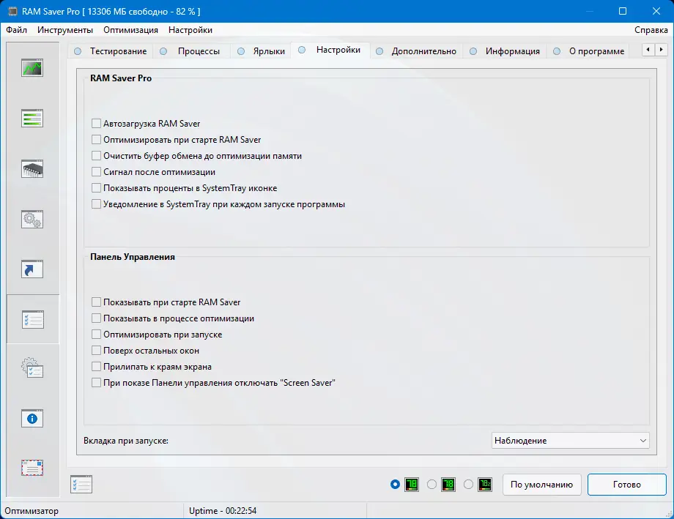The height and width of the screenshot is (519, 674).
Task: Click the checklist icon beside the tray styles
Action: pyautogui.click(x=81, y=484)
